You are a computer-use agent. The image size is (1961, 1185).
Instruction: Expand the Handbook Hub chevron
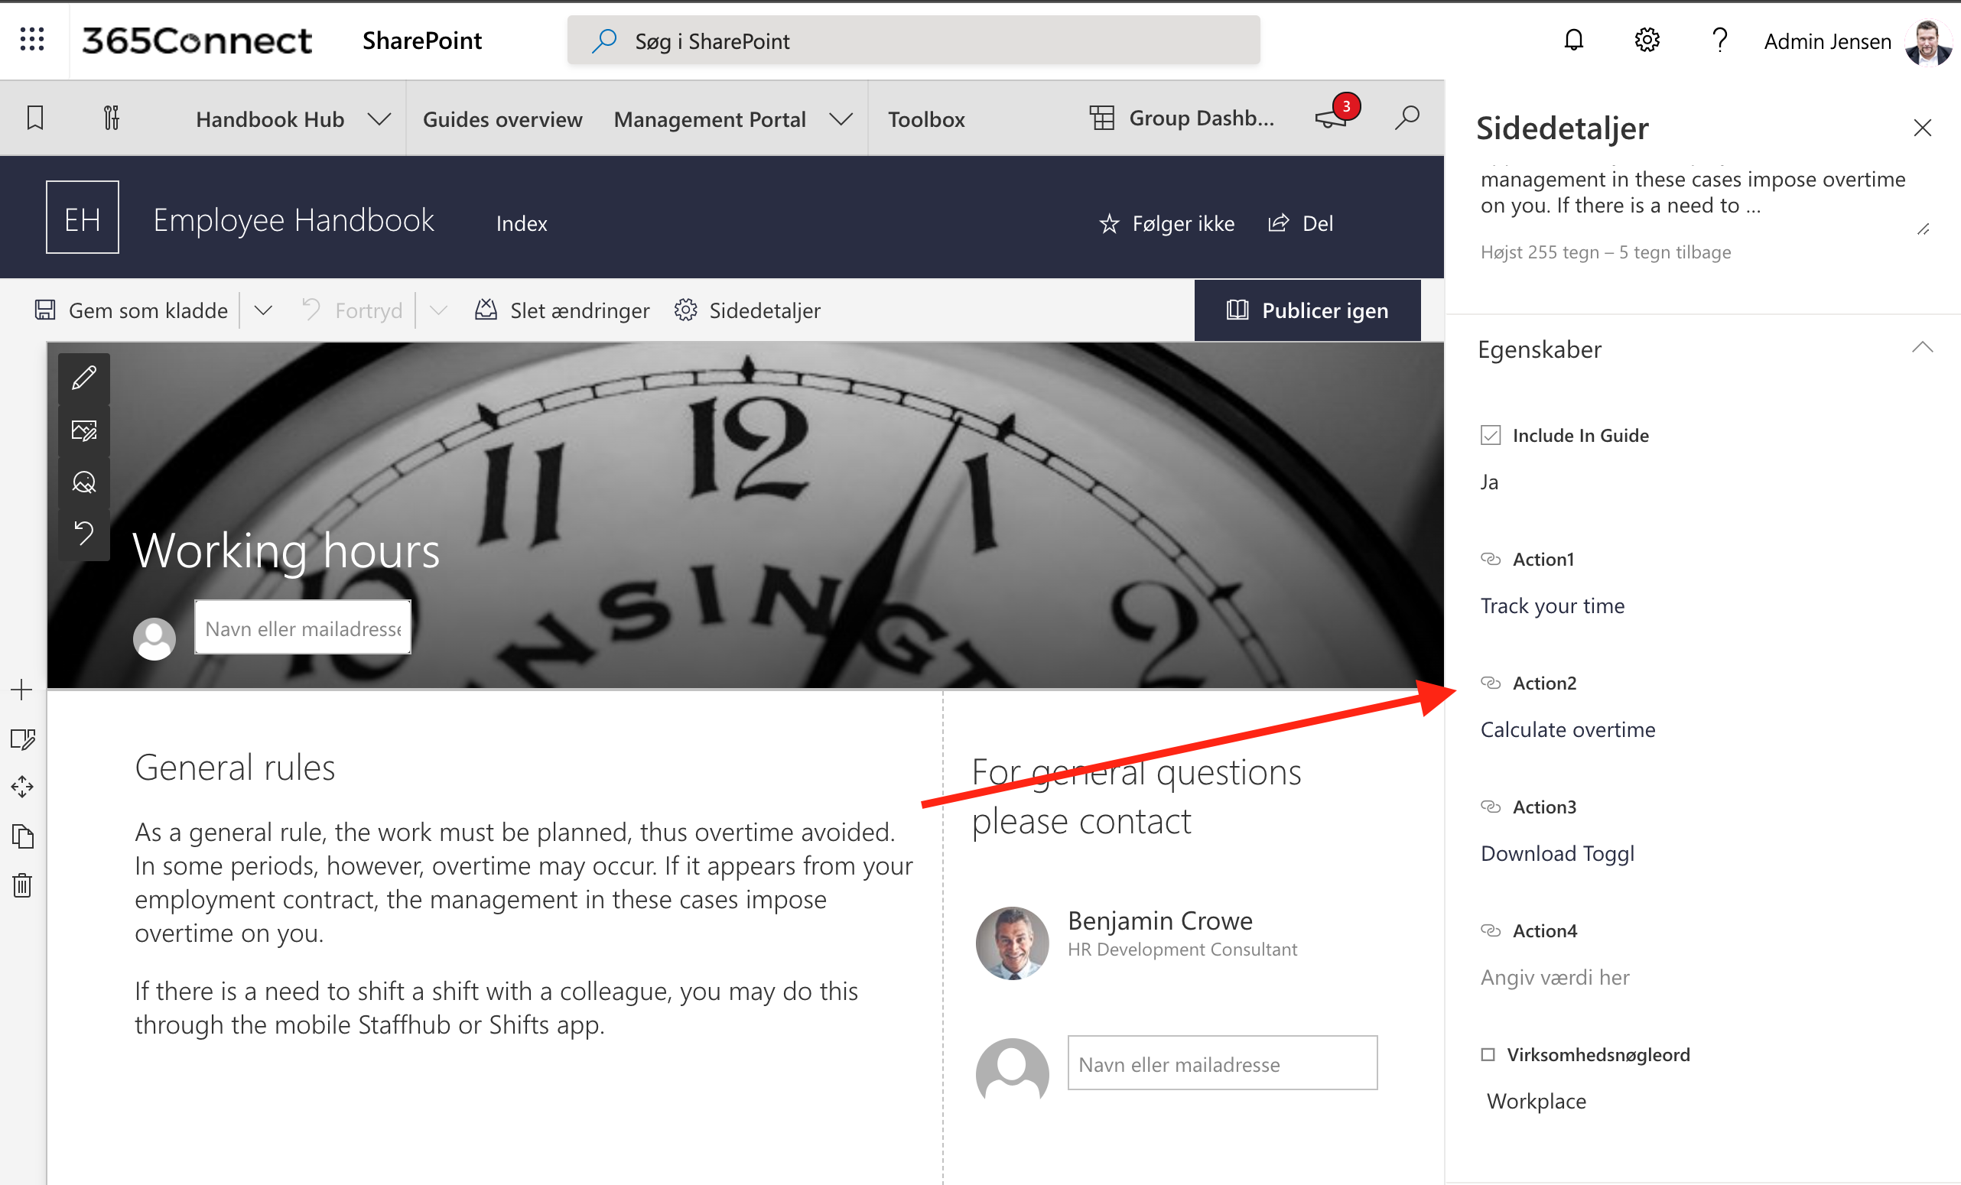coord(379,119)
